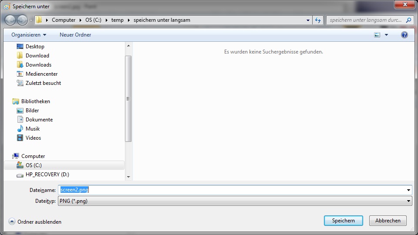The height and width of the screenshot is (235, 418).
Task: Open the Dateiname dropdown arrow
Action: tap(408, 190)
